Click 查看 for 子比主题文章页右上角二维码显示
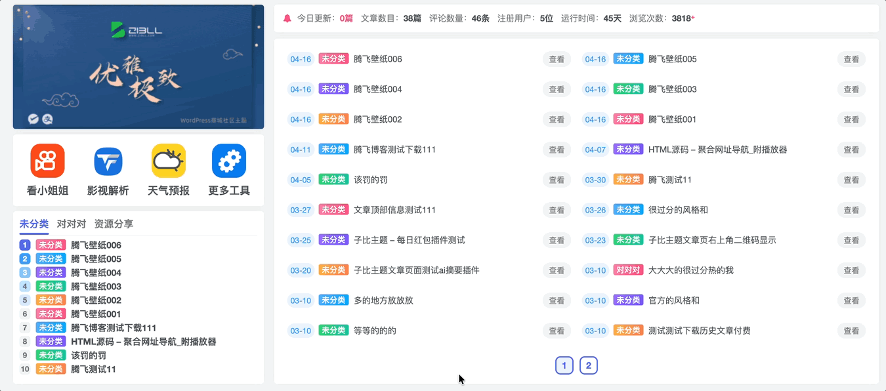886x391 pixels. [x=851, y=240]
